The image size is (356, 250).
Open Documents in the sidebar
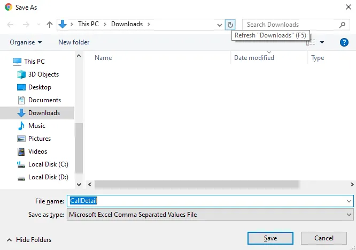pyautogui.click(x=44, y=100)
